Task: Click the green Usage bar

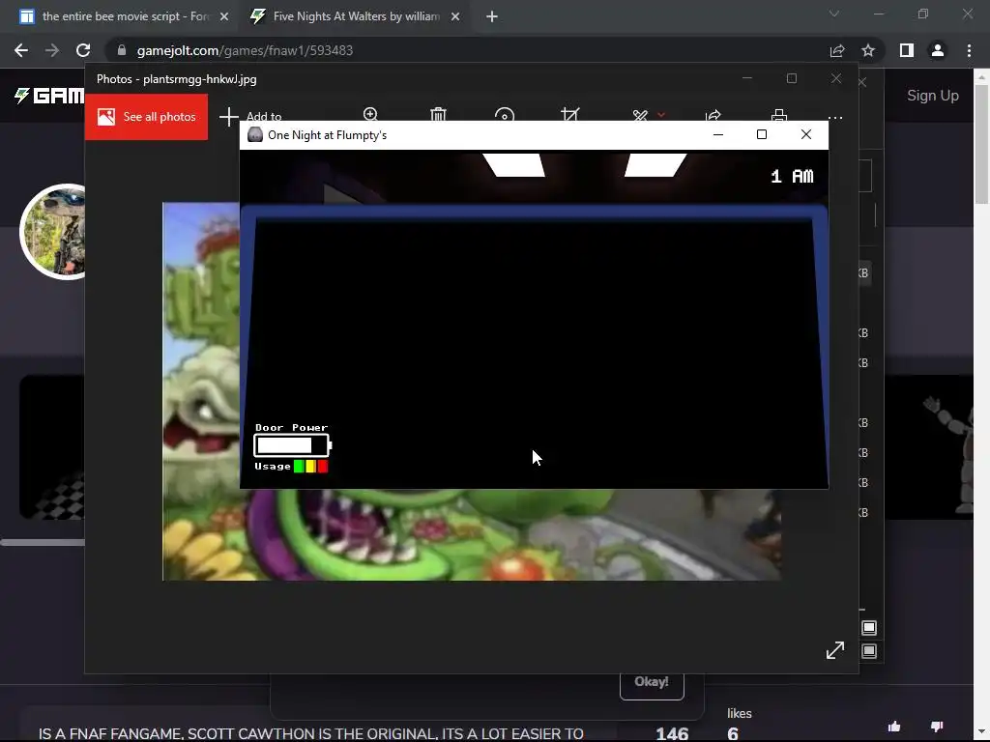Action: coord(300,467)
